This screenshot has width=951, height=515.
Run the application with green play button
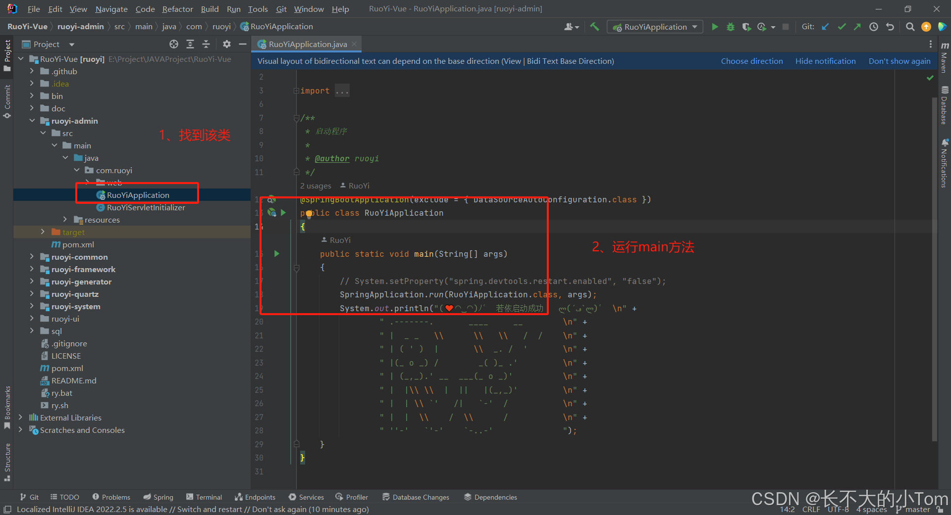[715, 27]
